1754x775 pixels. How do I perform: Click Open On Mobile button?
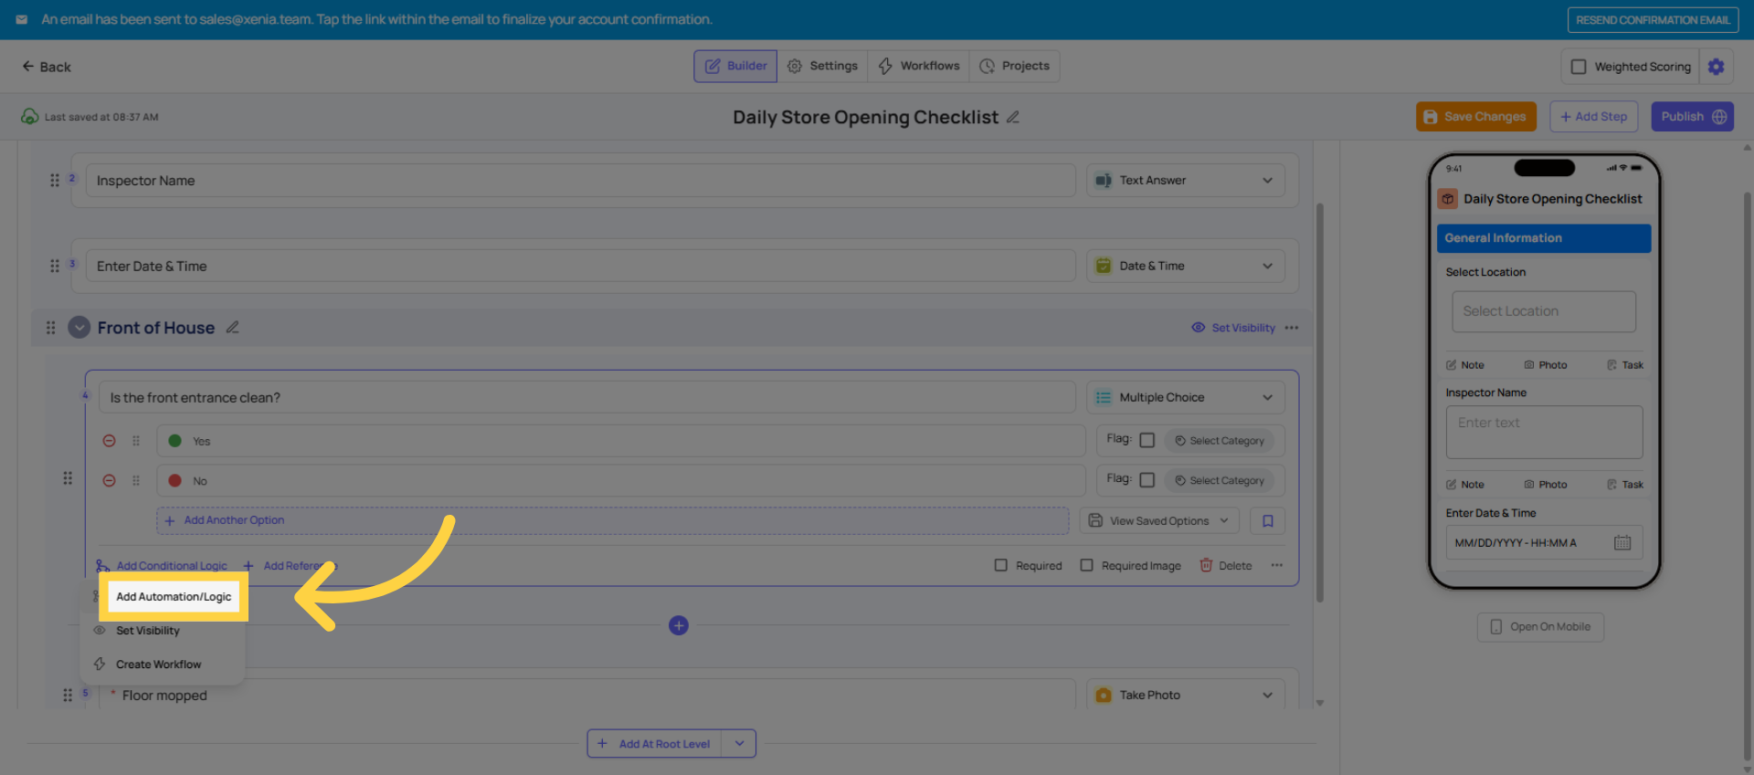click(1540, 627)
